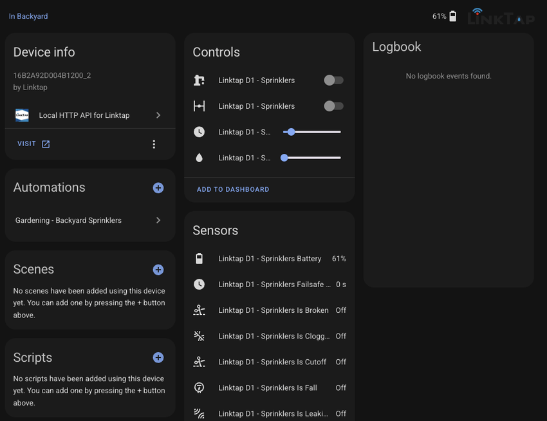Click the Is Leaking sensor icon
The width and height of the screenshot is (547, 421).
(x=199, y=414)
